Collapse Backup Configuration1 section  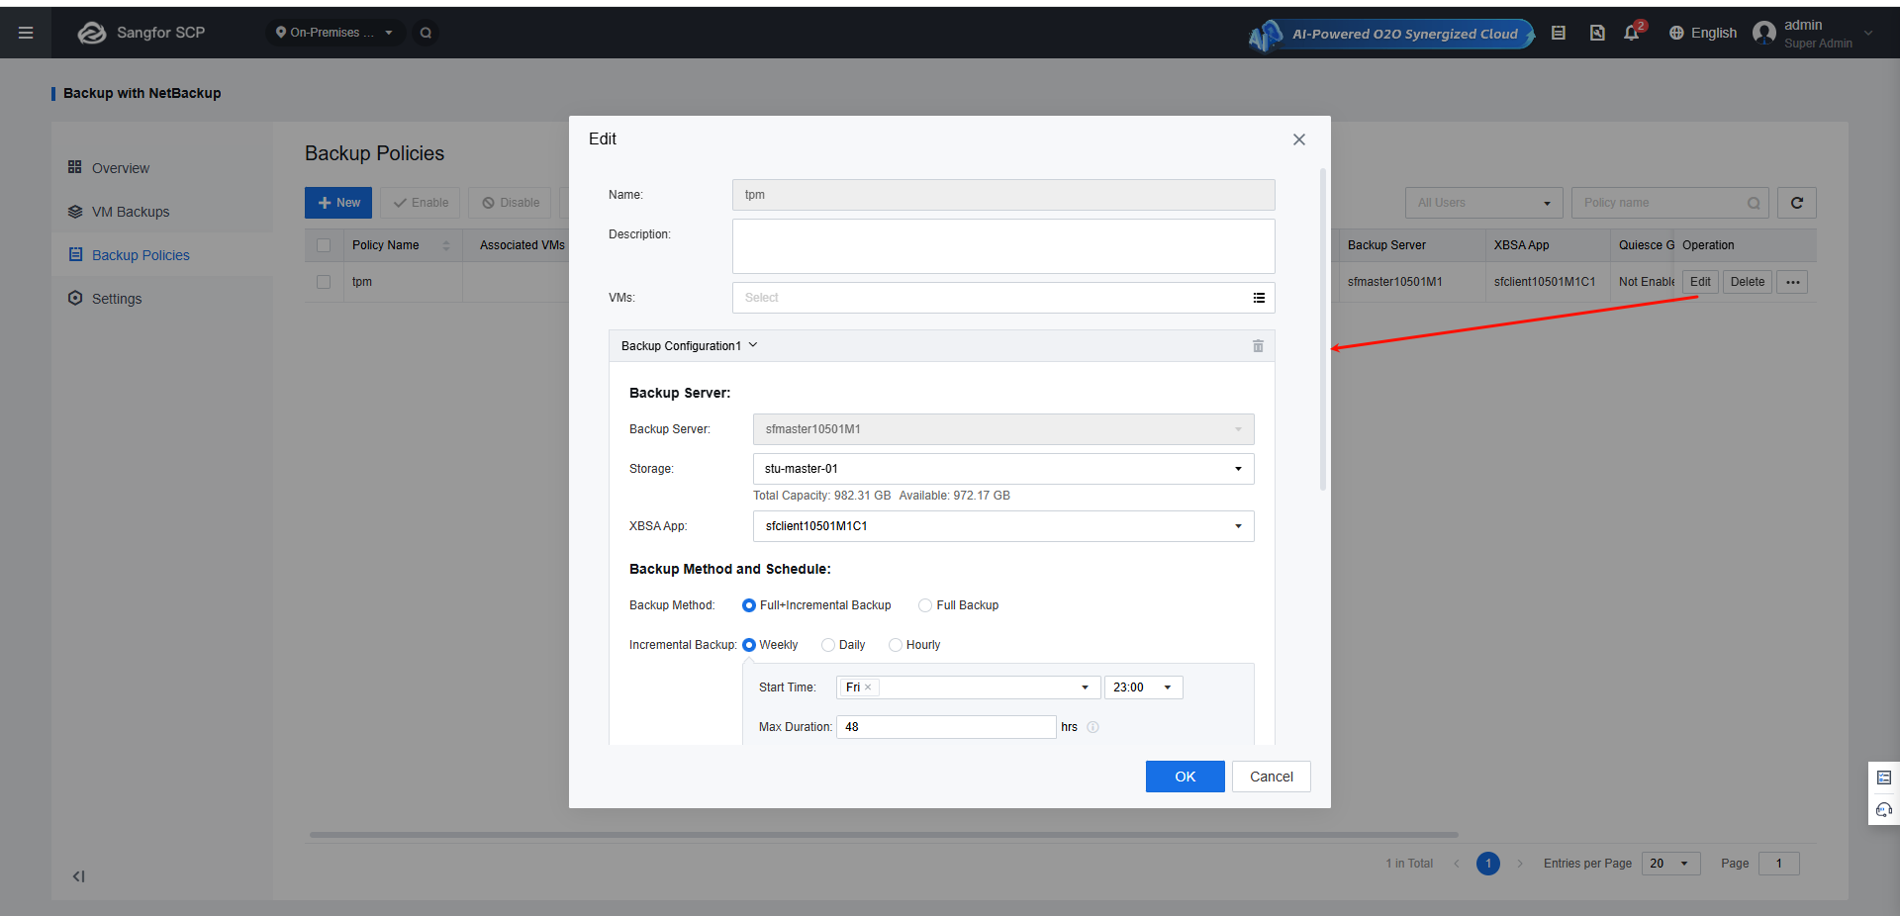coord(753,345)
